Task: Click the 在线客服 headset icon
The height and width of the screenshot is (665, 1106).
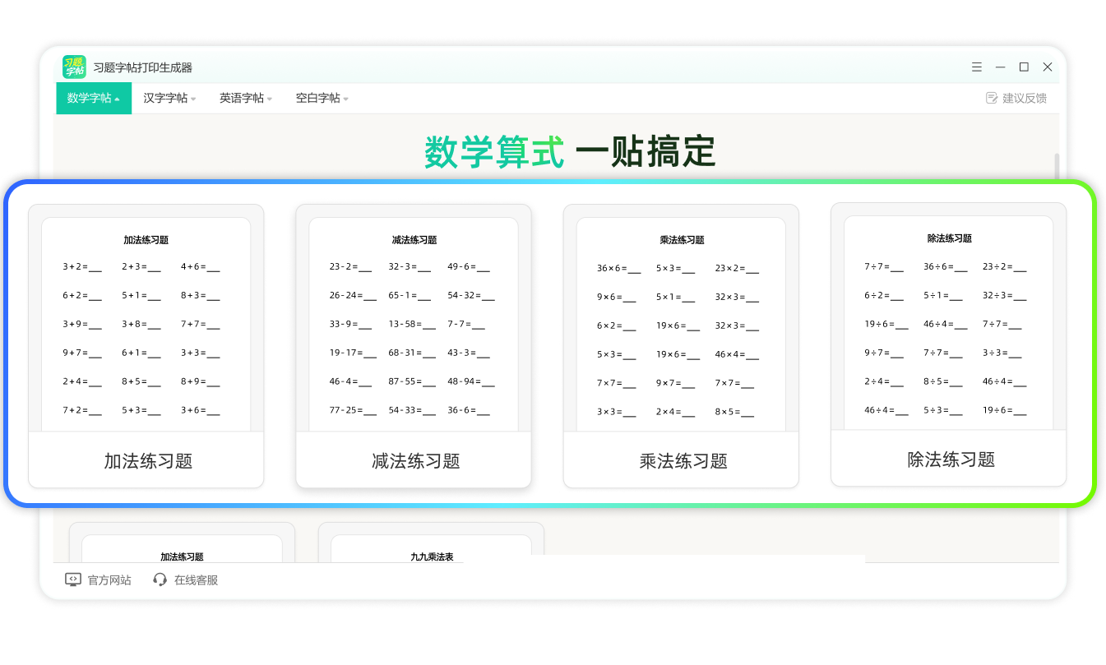Action: pos(160,580)
